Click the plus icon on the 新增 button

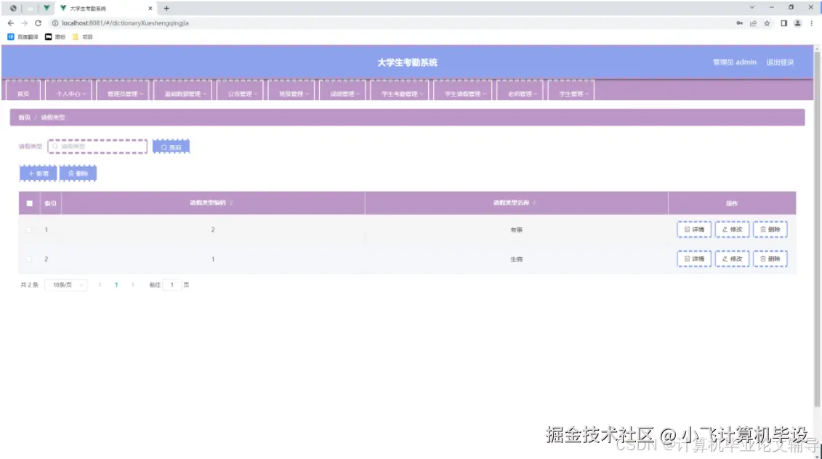31,173
